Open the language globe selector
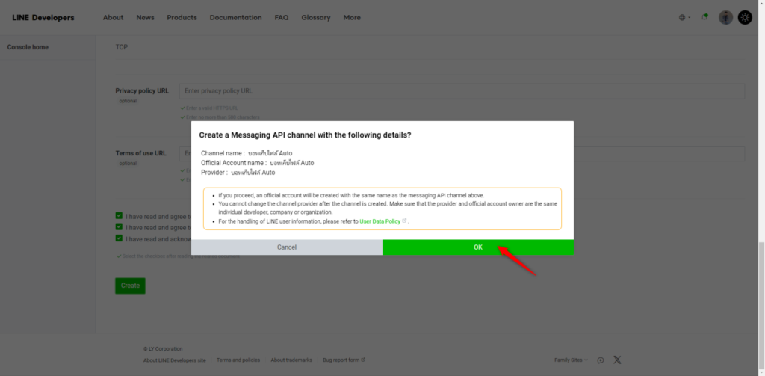 [684, 17]
